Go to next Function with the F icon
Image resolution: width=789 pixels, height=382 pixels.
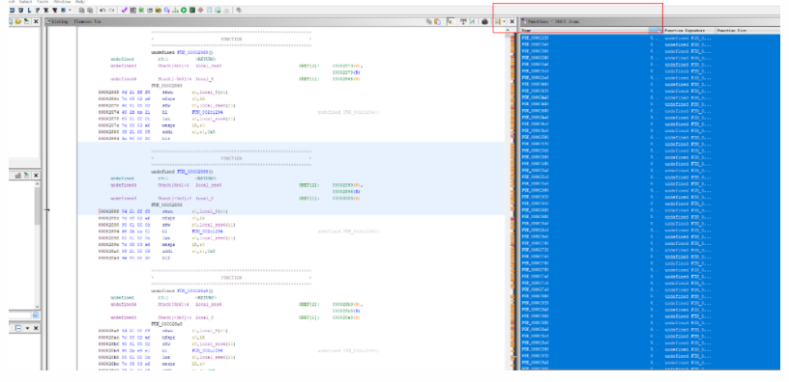[x=38, y=10]
